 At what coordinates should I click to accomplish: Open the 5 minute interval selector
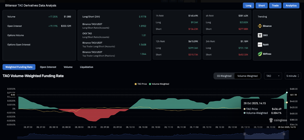click(293, 76)
